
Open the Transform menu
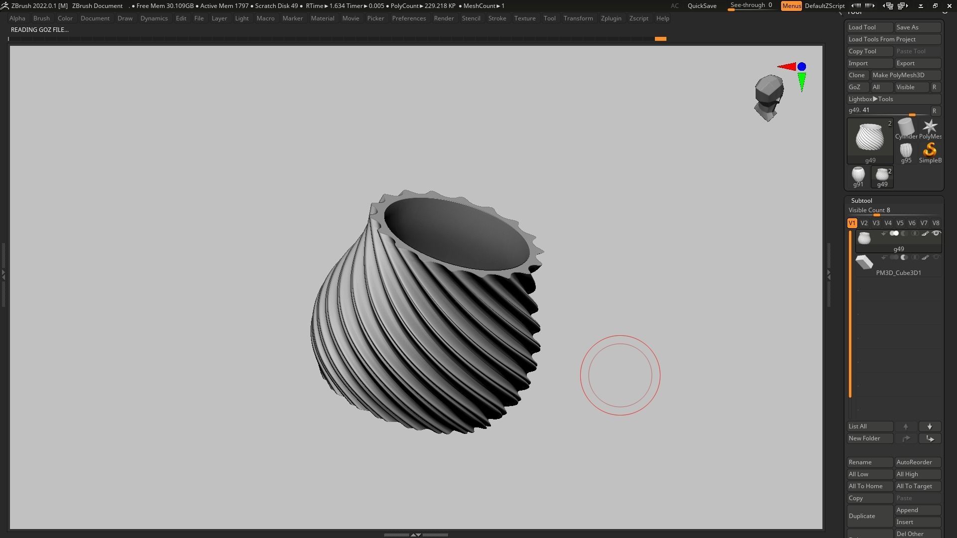pyautogui.click(x=578, y=18)
